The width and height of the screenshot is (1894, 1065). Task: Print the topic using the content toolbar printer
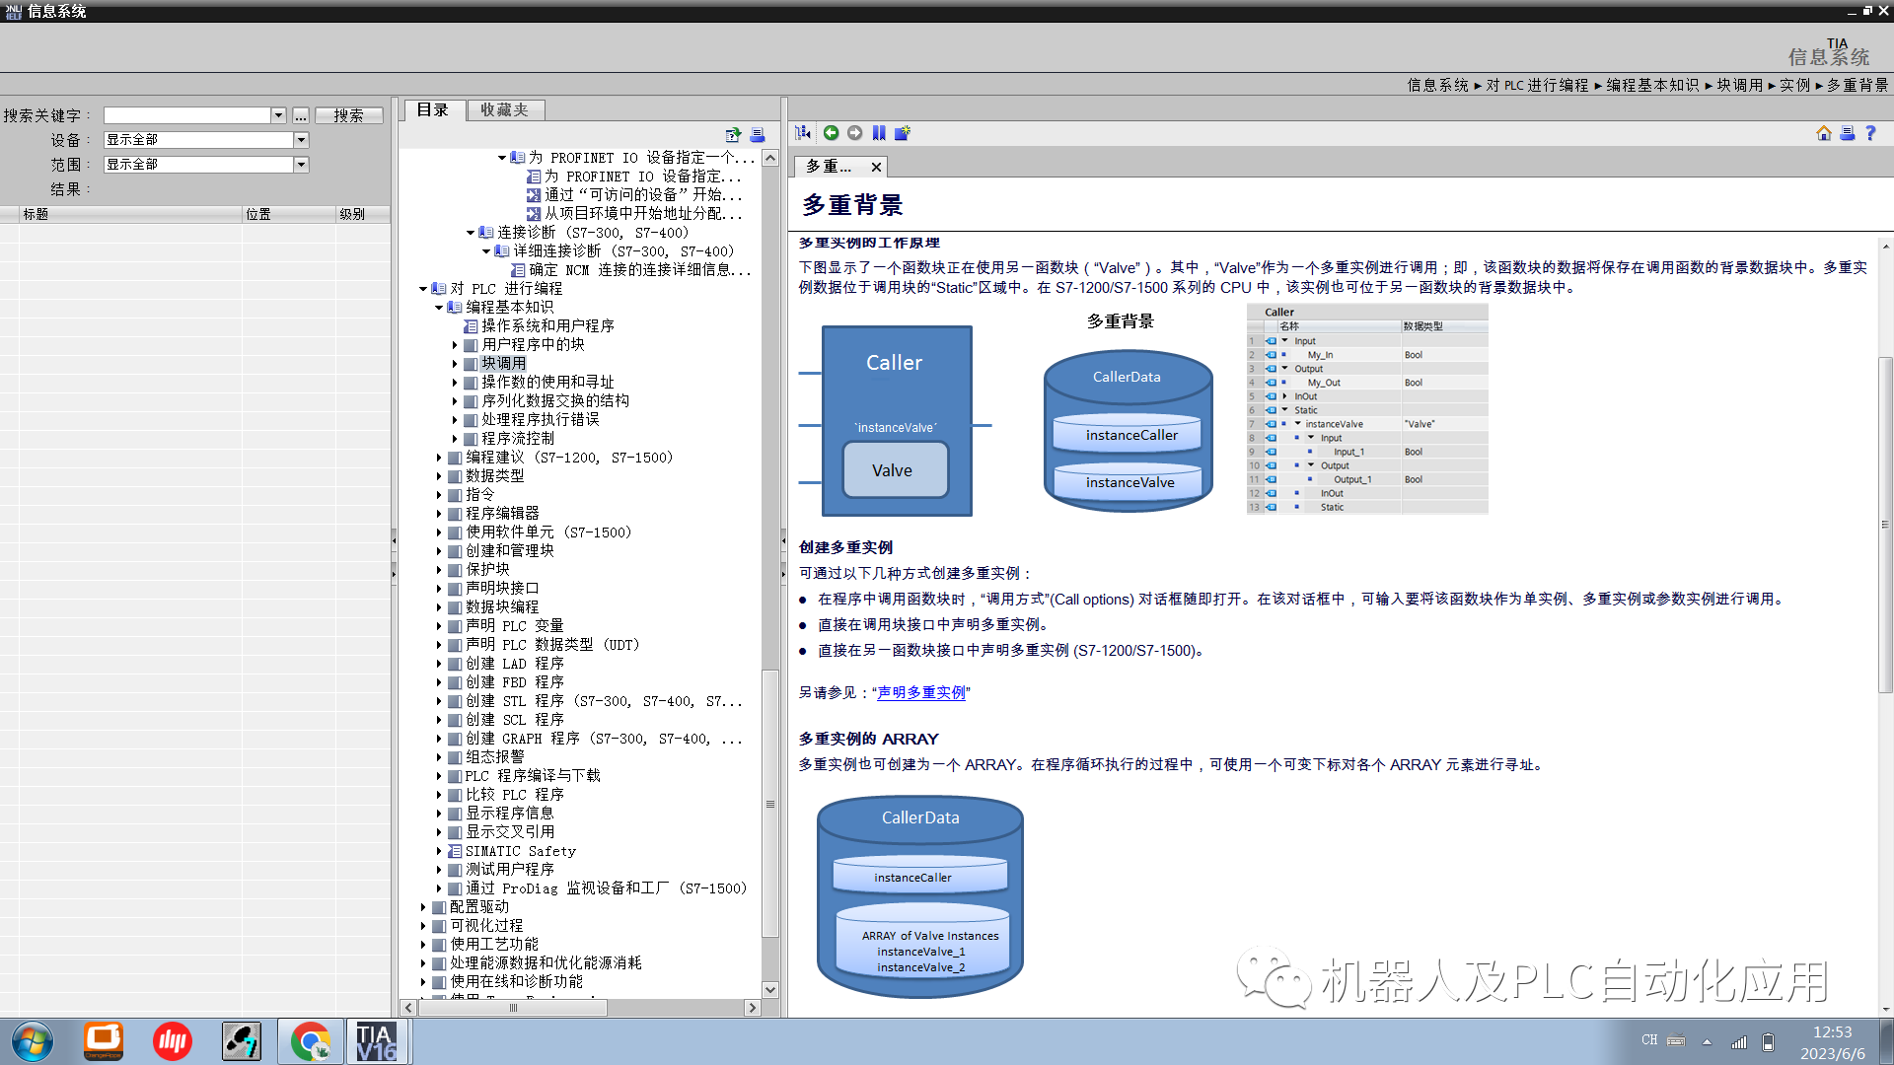pos(1848,133)
